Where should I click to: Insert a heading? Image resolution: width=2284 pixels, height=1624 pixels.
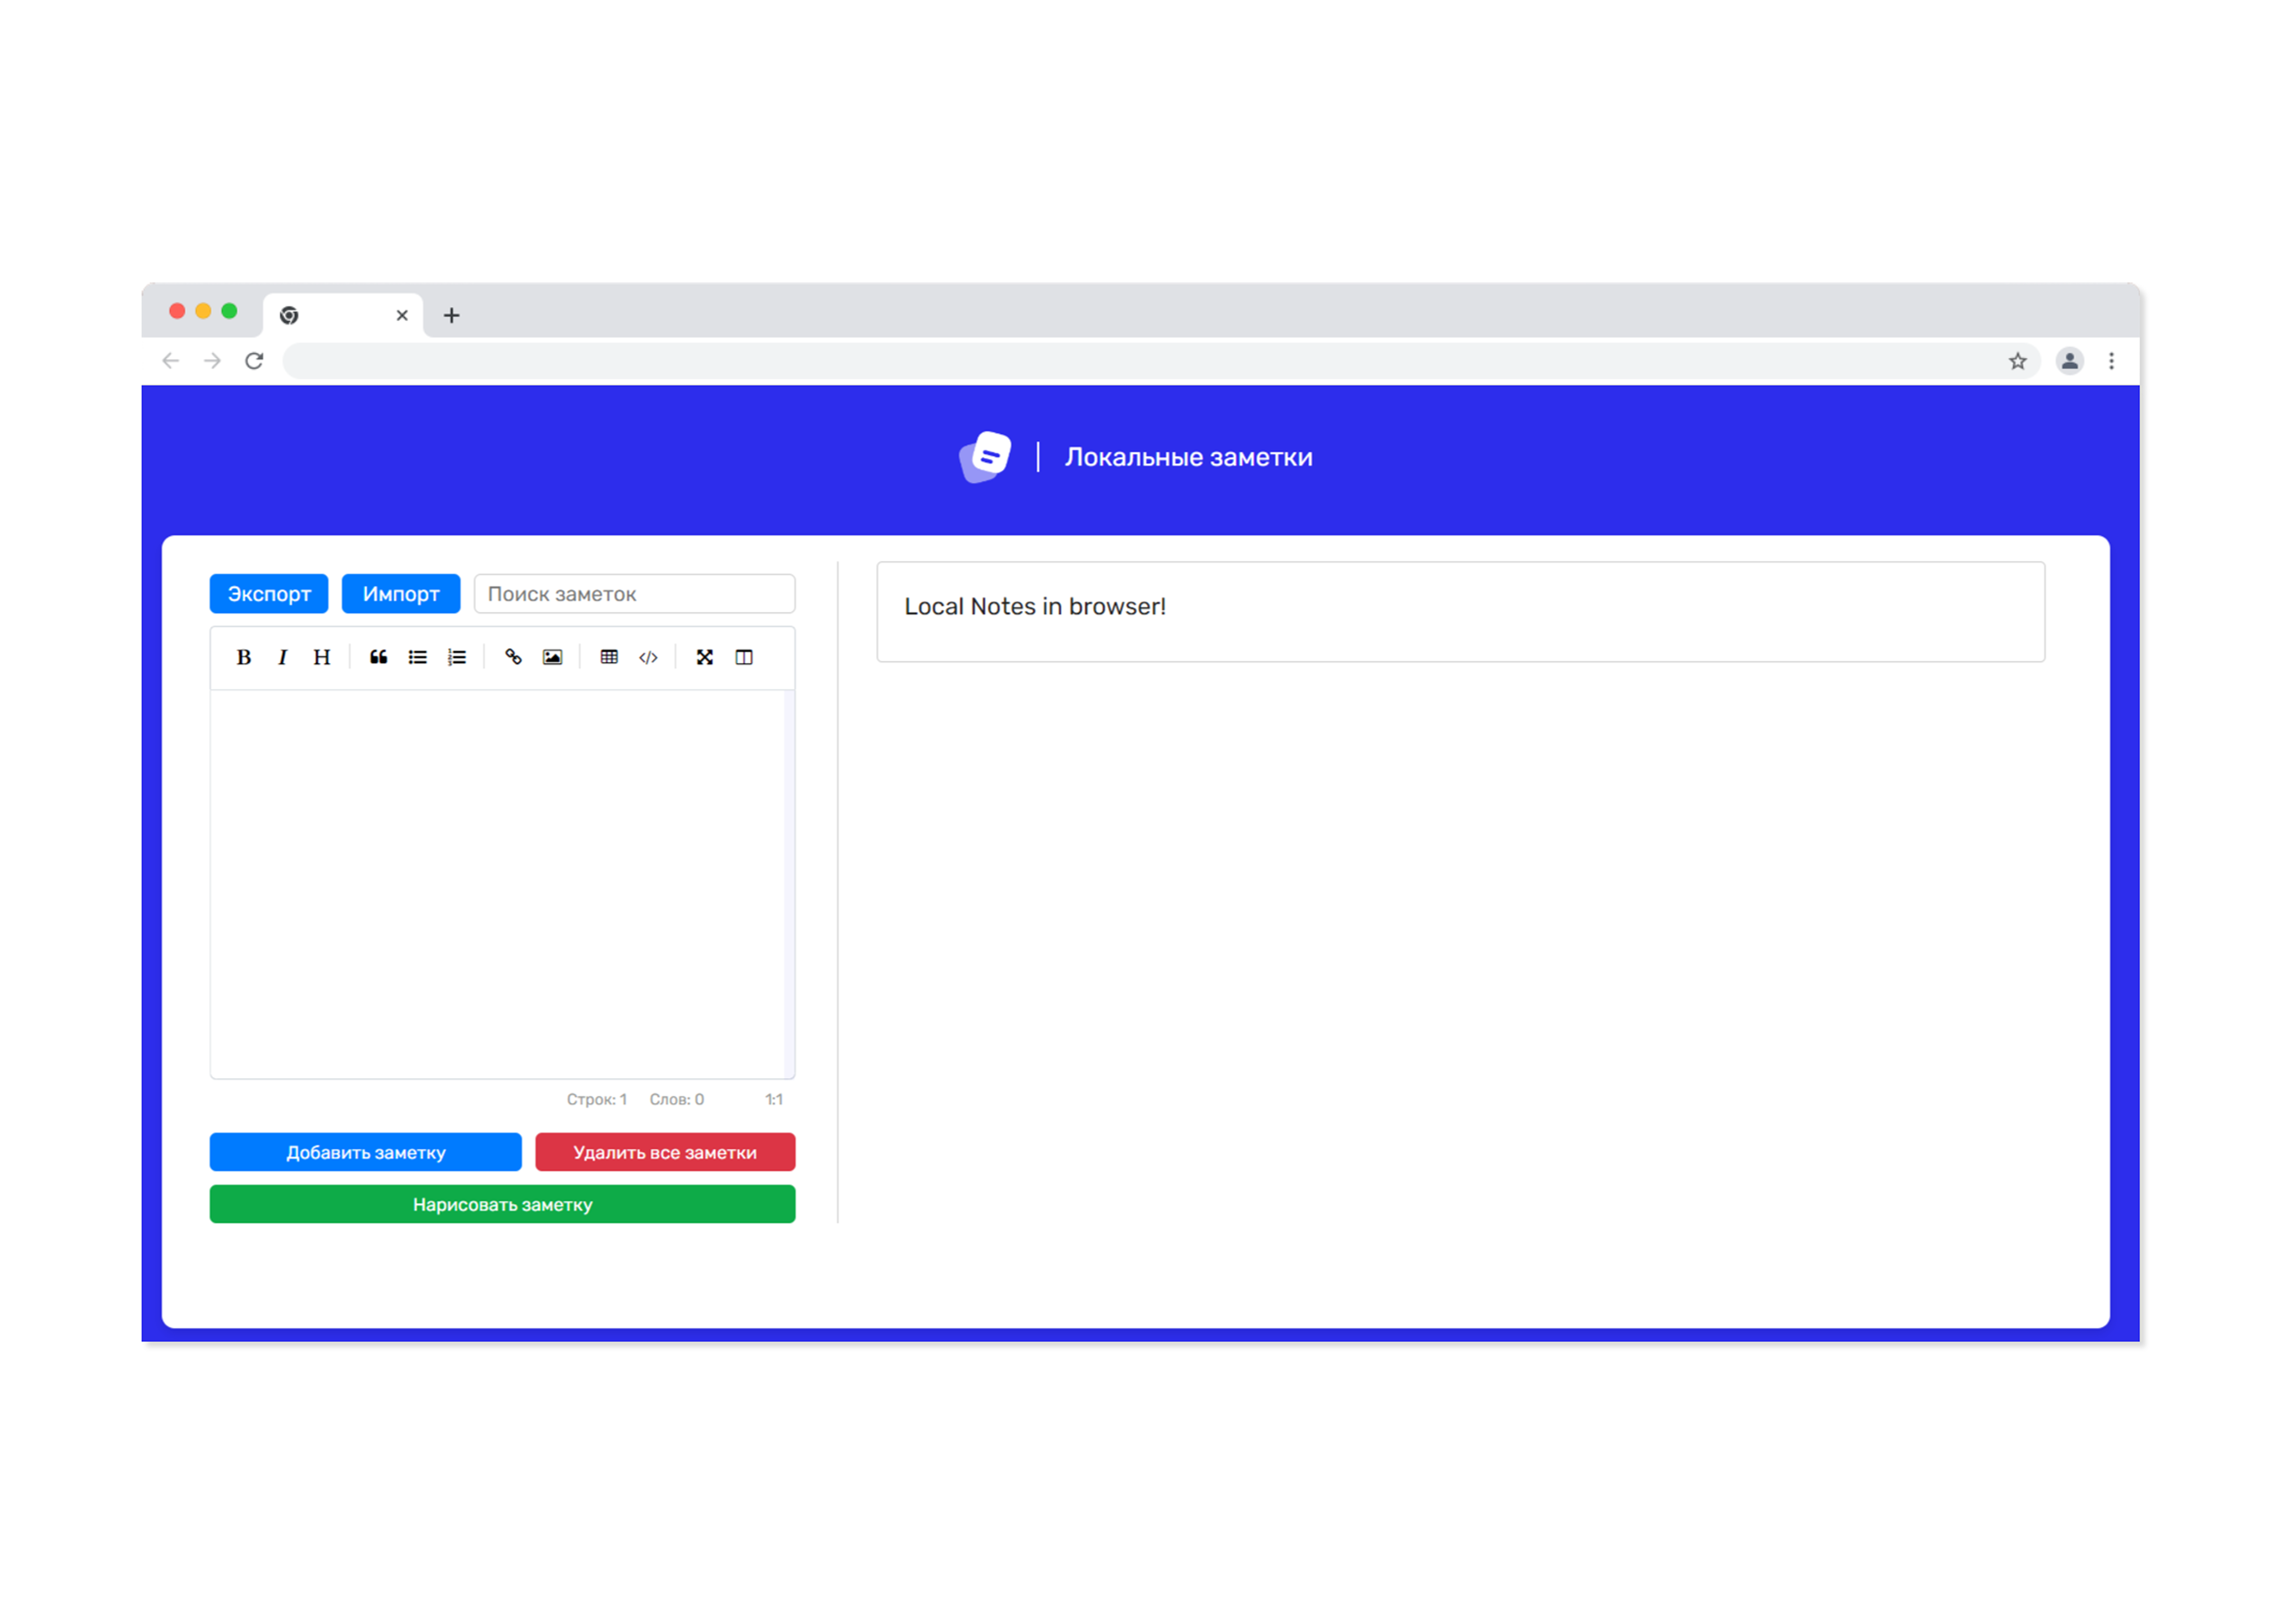(x=321, y=657)
